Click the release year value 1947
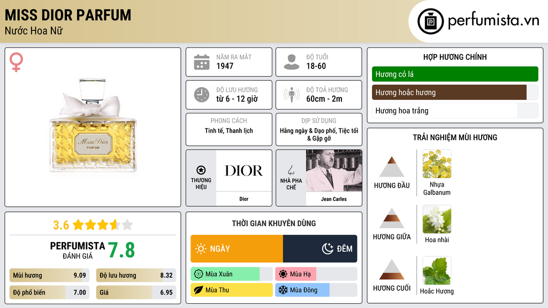The width and height of the screenshot is (548, 308). click(225, 66)
